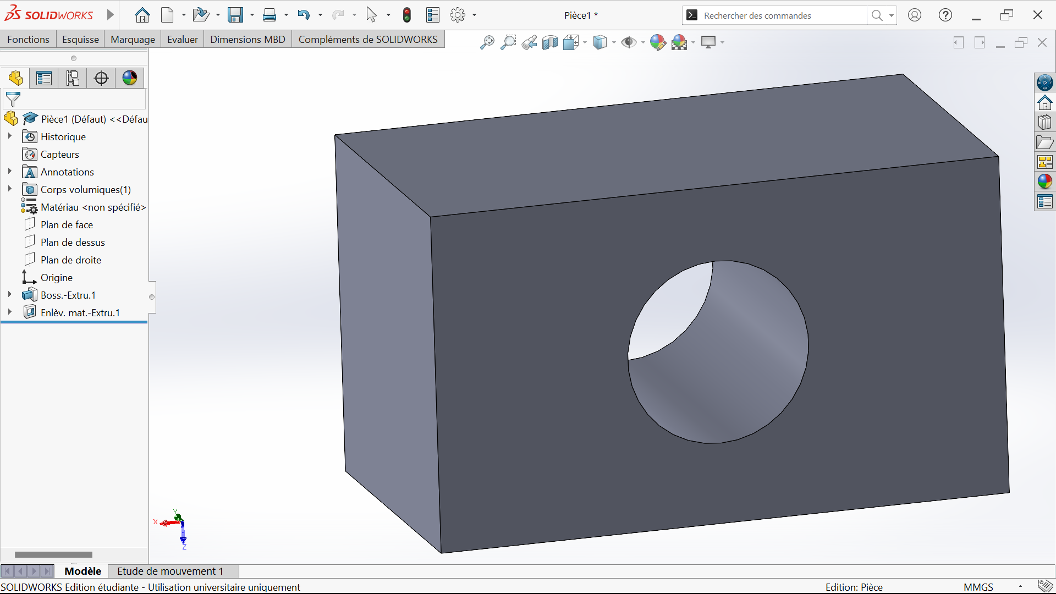The height and width of the screenshot is (594, 1056).
Task: Switch to the Fonctions tab
Action: (x=28, y=40)
